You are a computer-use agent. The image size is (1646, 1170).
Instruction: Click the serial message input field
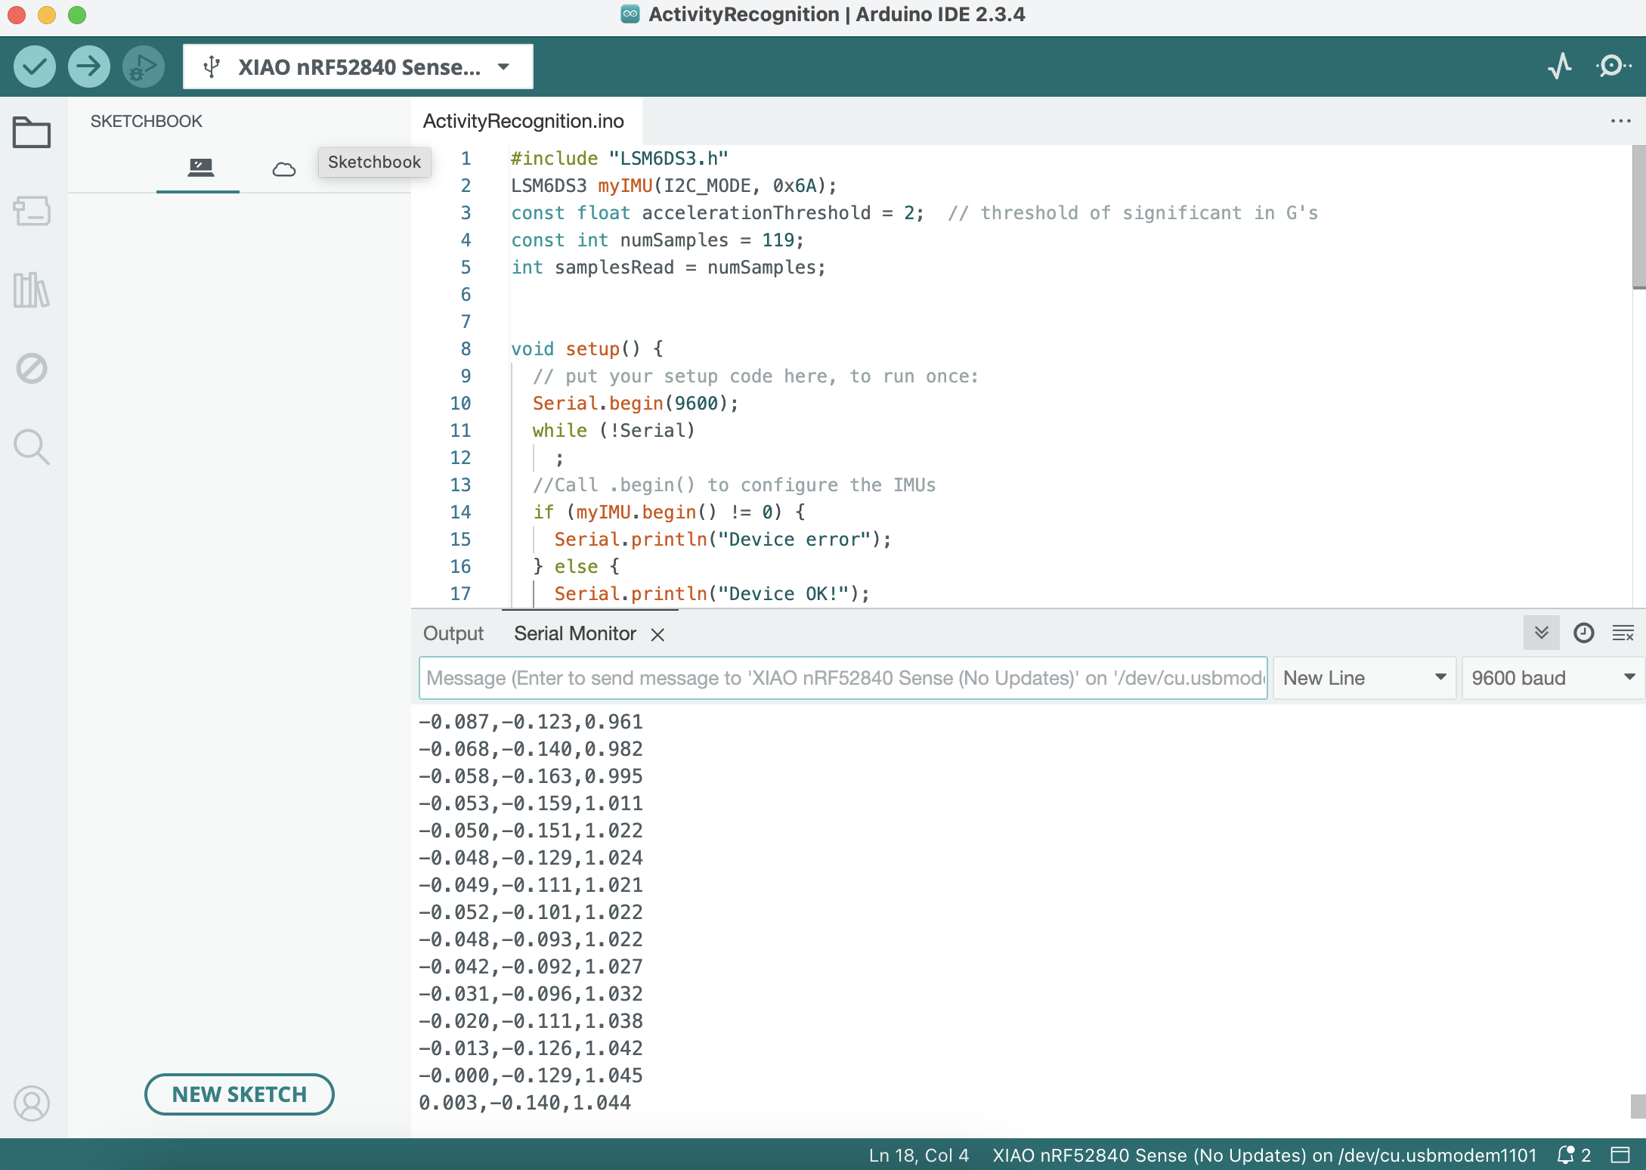point(843,678)
